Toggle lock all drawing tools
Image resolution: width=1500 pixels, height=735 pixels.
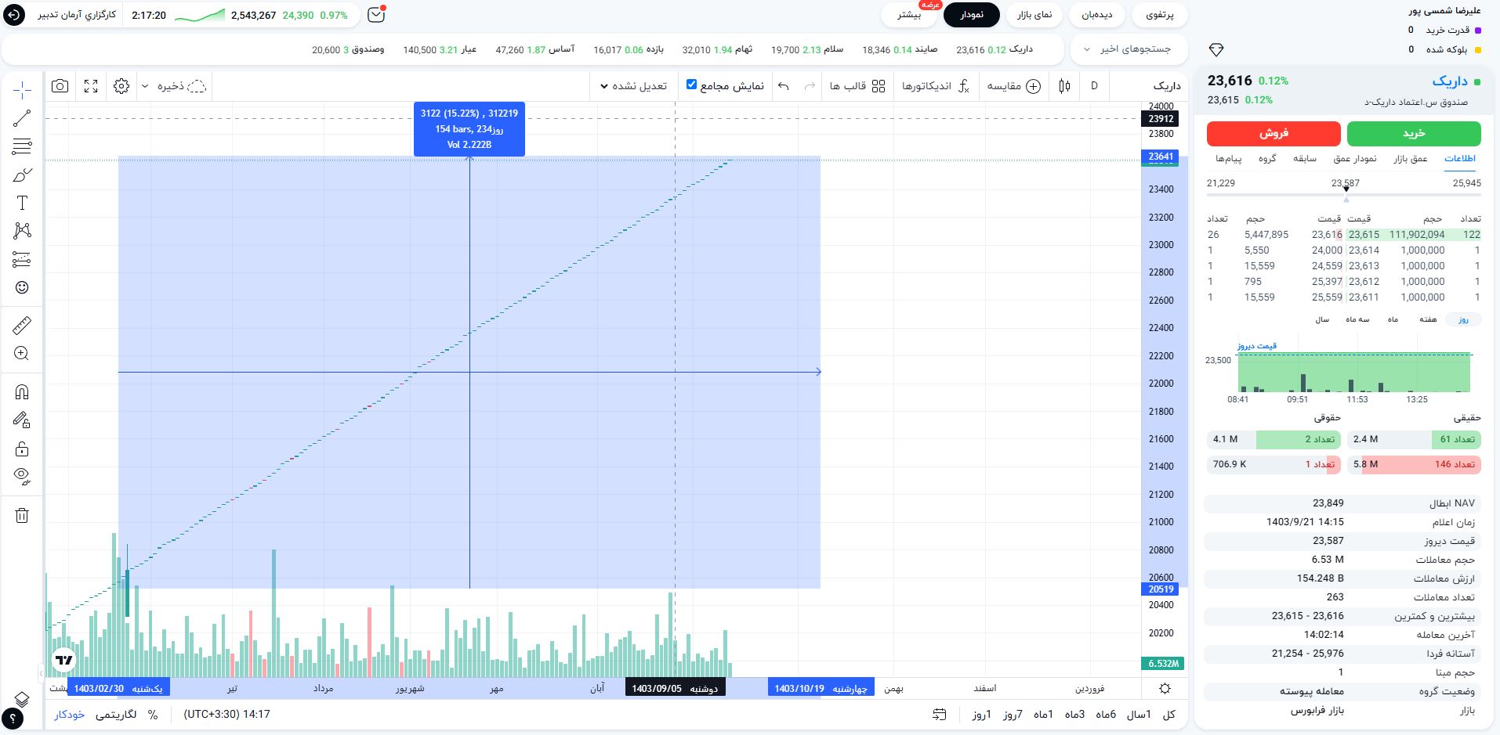22,448
